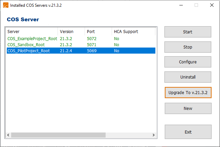Sort list by Version column header
This screenshot has height=147, width=220.
tap(71, 32)
